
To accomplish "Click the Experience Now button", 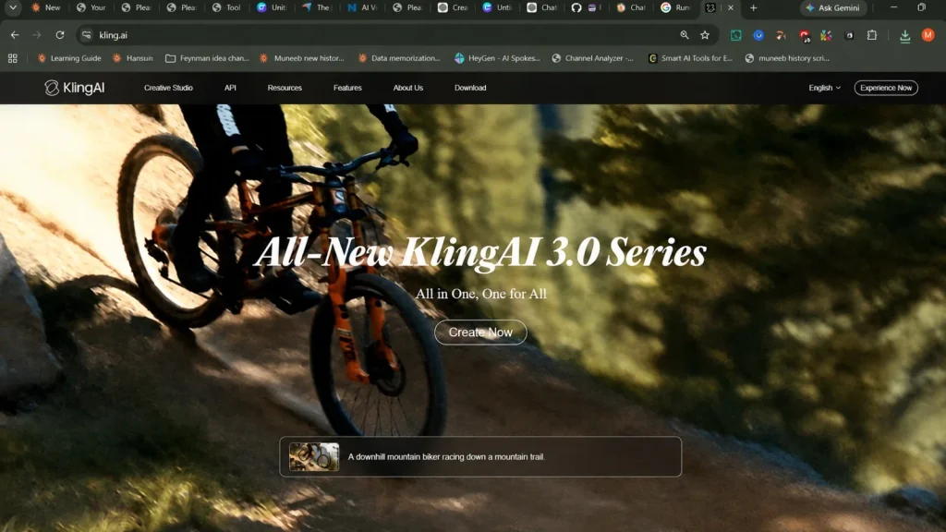I will coord(886,88).
